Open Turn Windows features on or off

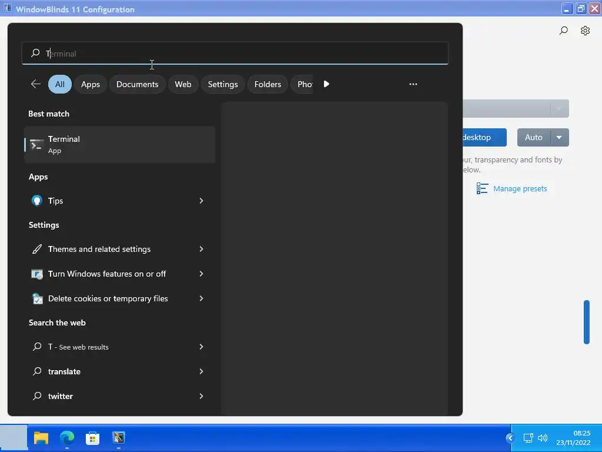[x=120, y=274]
